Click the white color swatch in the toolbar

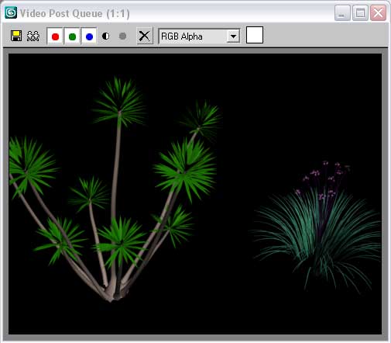click(255, 35)
